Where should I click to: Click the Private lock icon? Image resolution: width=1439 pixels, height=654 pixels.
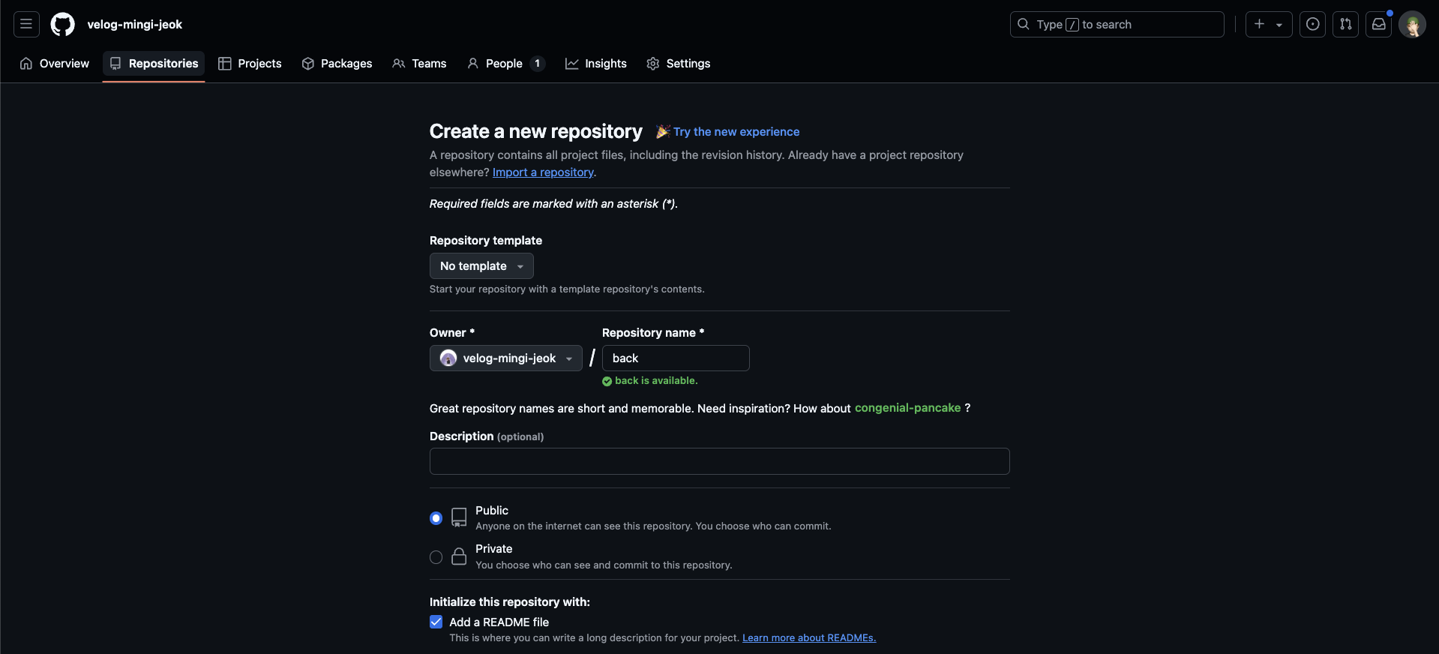click(x=459, y=556)
